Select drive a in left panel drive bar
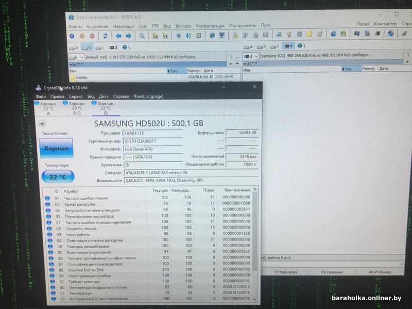Viewport: 412px width, 309px height. (73, 48)
